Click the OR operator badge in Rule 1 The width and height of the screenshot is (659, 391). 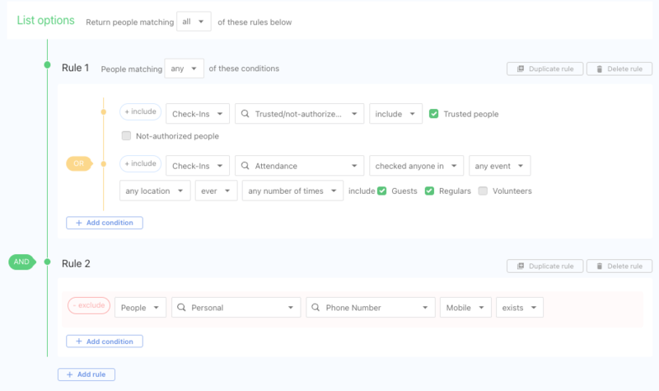pyautogui.click(x=79, y=164)
